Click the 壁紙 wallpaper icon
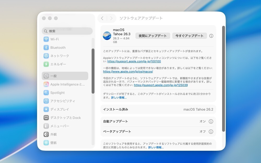Screen dimensions: 261x163 coord(46,143)
